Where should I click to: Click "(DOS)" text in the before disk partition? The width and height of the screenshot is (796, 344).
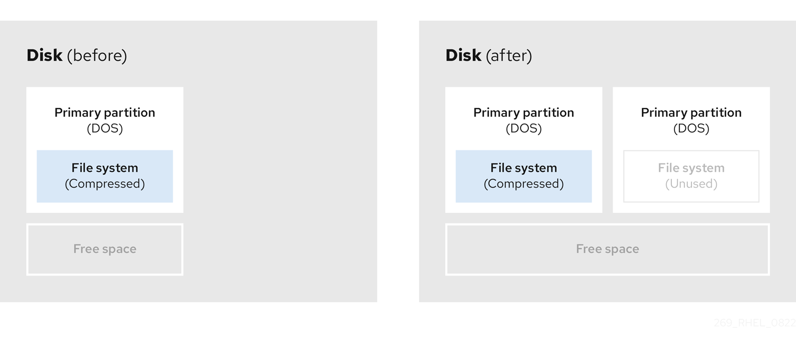pos(105,128)
